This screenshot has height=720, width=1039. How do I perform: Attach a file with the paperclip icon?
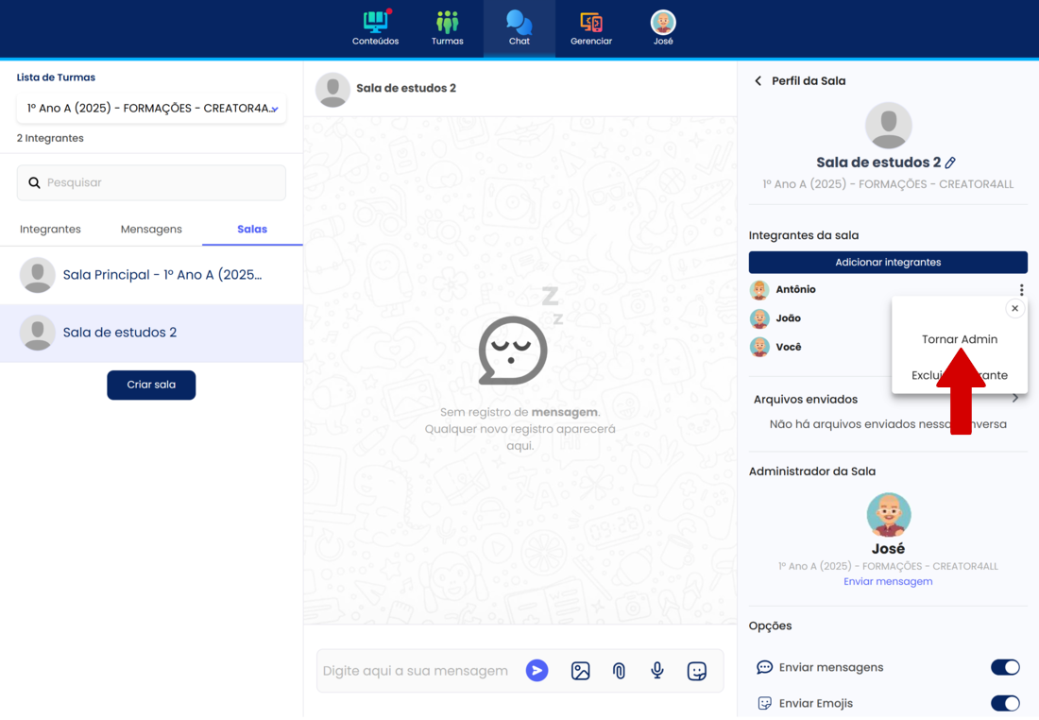[x=619, y=671]
